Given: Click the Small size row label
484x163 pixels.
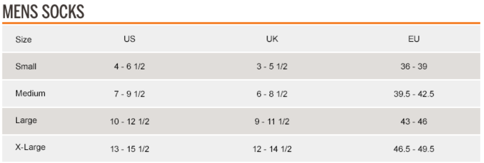Looking at the screenshot, I should click(x=26, y=66).
